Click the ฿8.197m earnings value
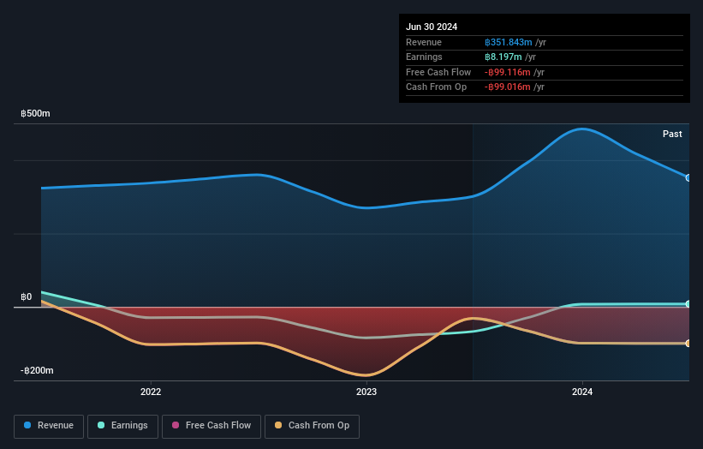 click(503, 57)
